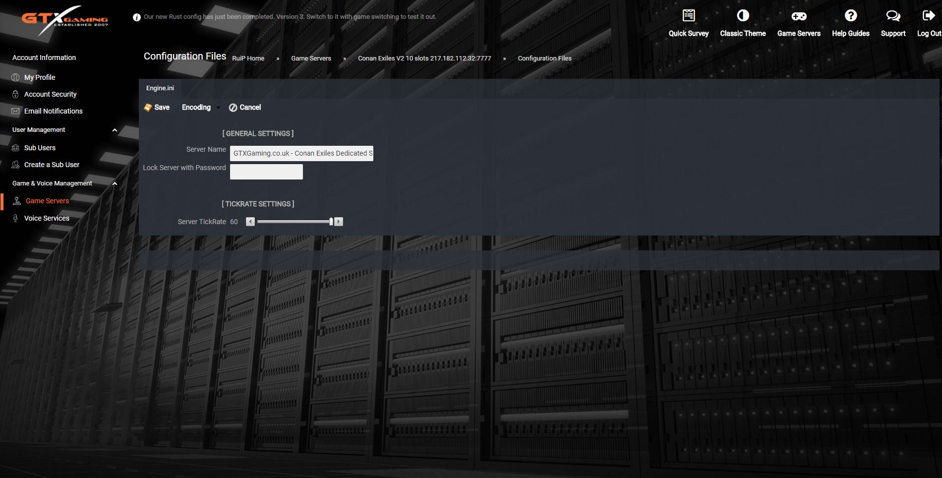Open Support chat icon
The image size is (942, 478).
tap(893, 16)
